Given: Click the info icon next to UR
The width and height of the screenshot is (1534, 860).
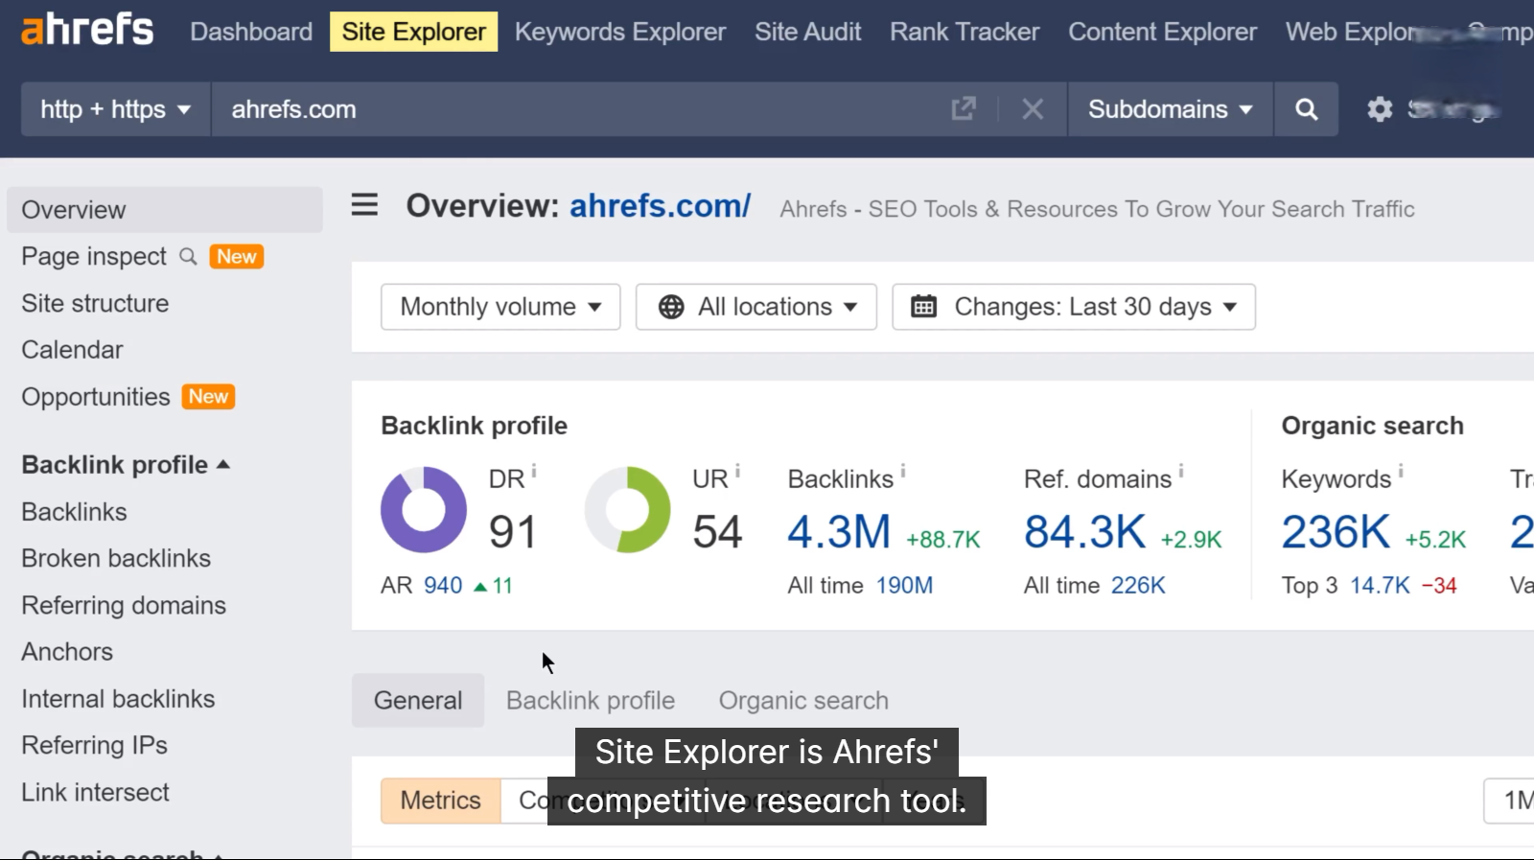Looking at the screenshot, I should coord(737,471).
